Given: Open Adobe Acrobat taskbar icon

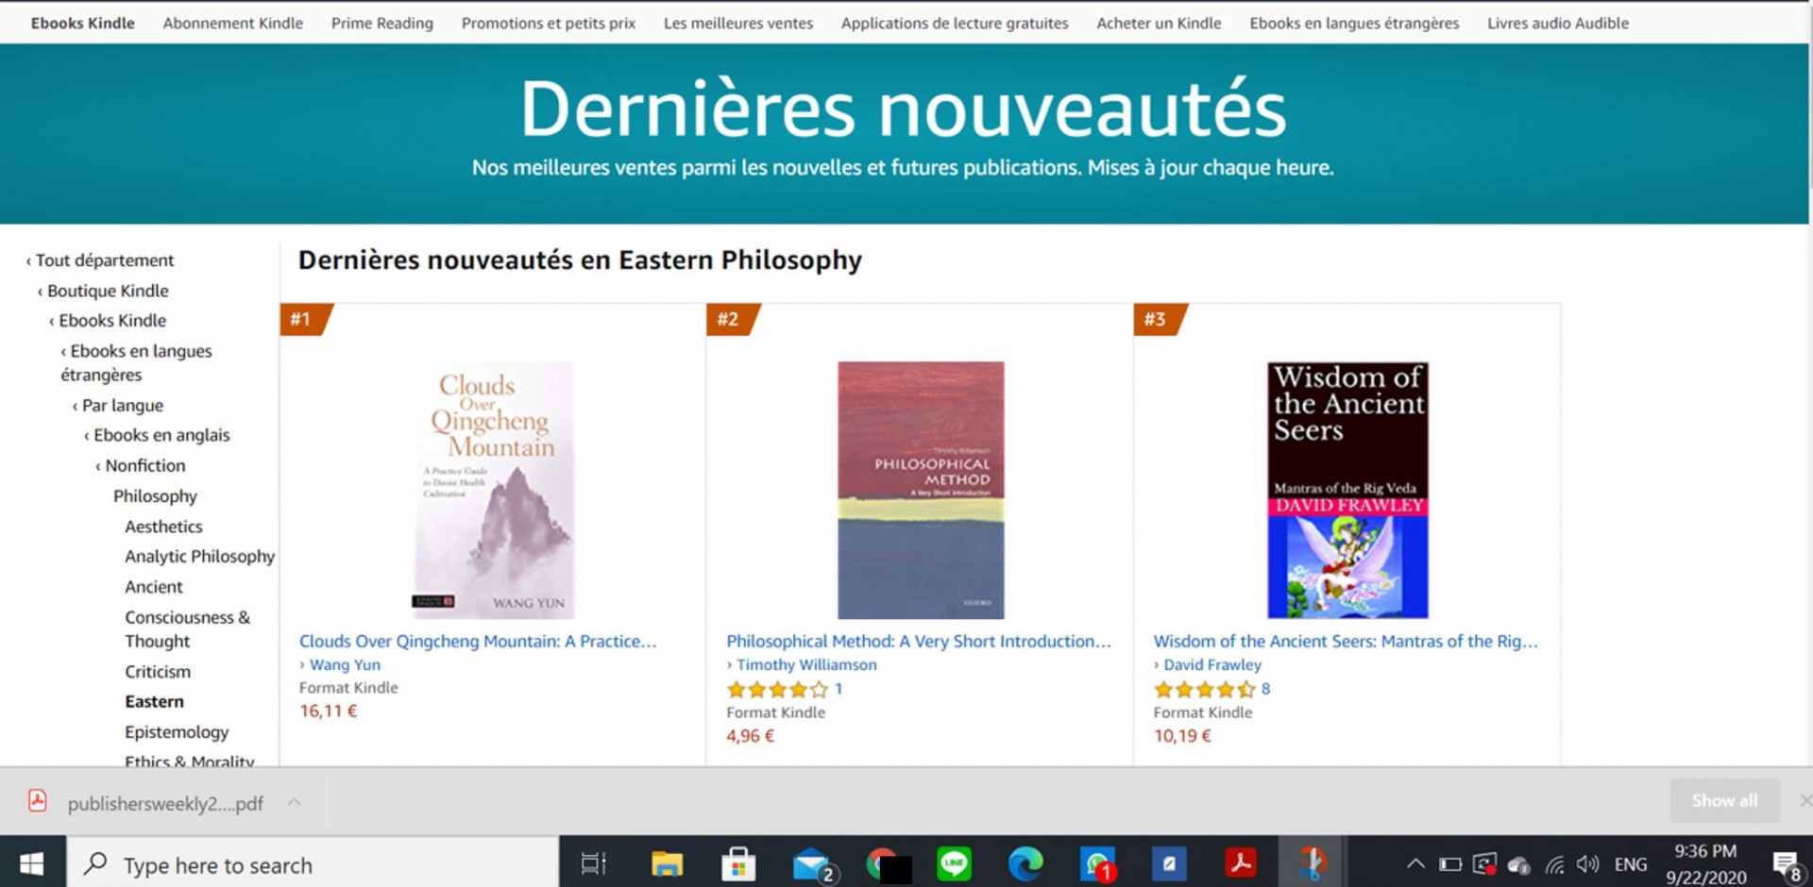Looking at the screenshot, I should 1240,862.
